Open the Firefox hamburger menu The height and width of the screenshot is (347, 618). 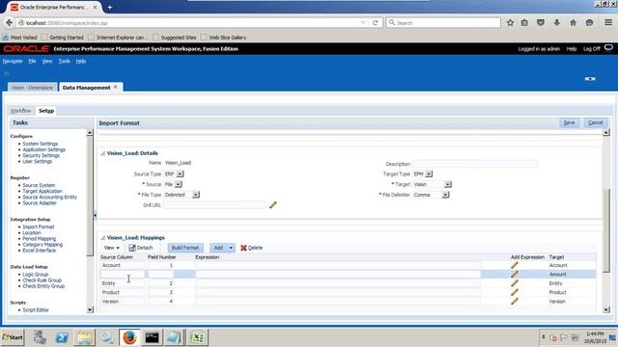[x=608, y=23]
